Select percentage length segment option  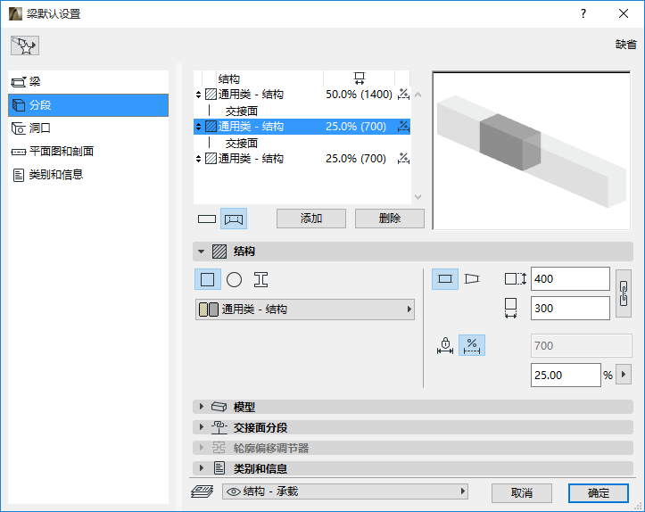pos(472,345)
